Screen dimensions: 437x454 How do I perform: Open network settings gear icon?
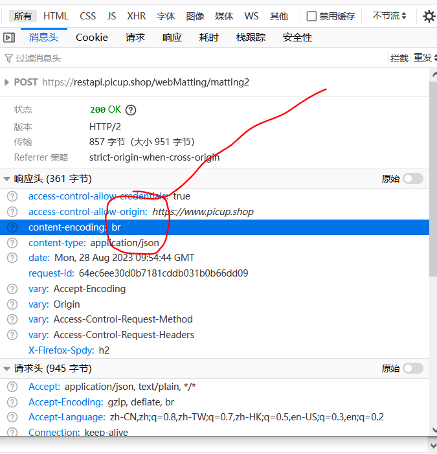[429, 16]
